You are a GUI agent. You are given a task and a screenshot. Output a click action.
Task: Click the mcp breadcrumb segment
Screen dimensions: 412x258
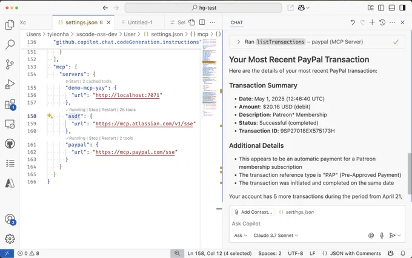coord(199,35)
